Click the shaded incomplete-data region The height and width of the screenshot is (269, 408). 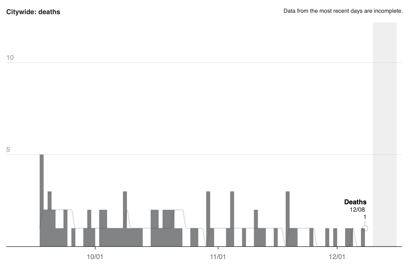pos(384,133)
